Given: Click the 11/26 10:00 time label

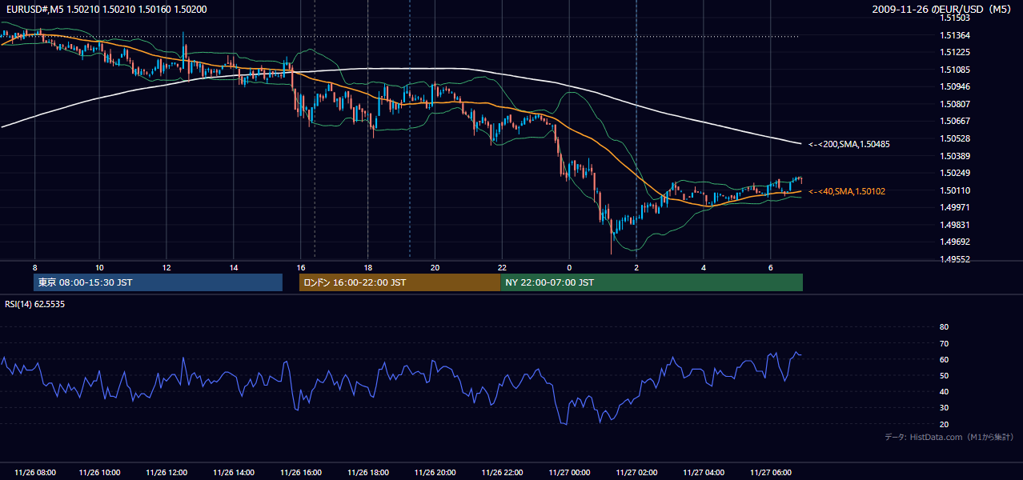Looking at the screenshot, I should tap(100, 472).
